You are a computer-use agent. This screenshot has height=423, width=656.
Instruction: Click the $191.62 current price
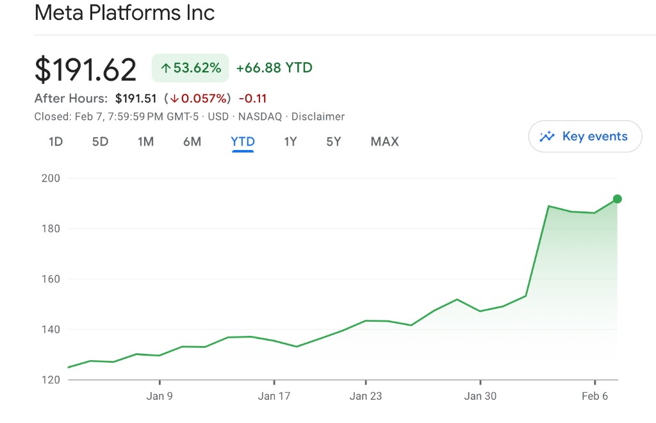pos(86,69)
